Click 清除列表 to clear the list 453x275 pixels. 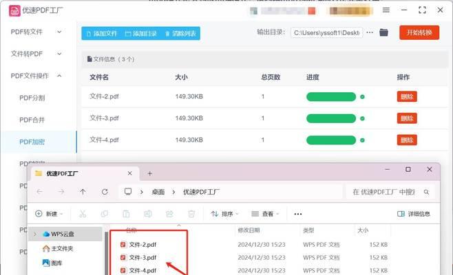coord(180,34)
